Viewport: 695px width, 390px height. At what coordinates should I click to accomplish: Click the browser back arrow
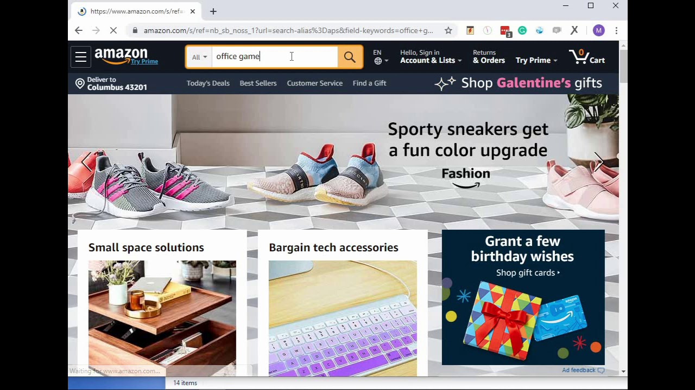(x=79, y=31)
